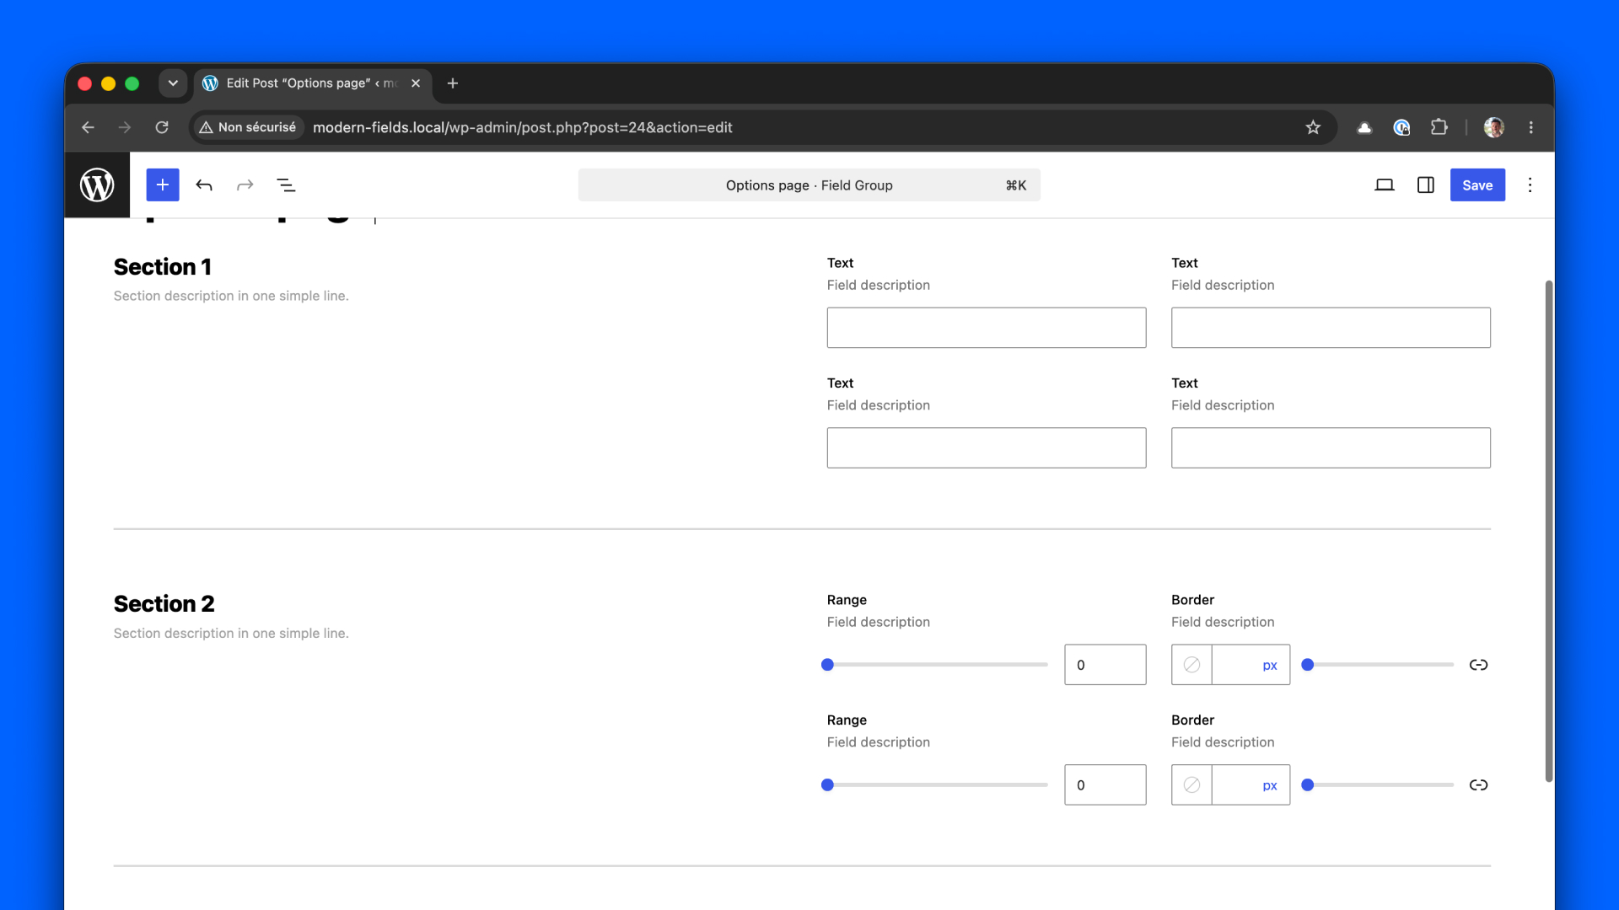Screen dimensions: 1619x910
Task: Select the Section 1 heading
Action: point(163,266)
